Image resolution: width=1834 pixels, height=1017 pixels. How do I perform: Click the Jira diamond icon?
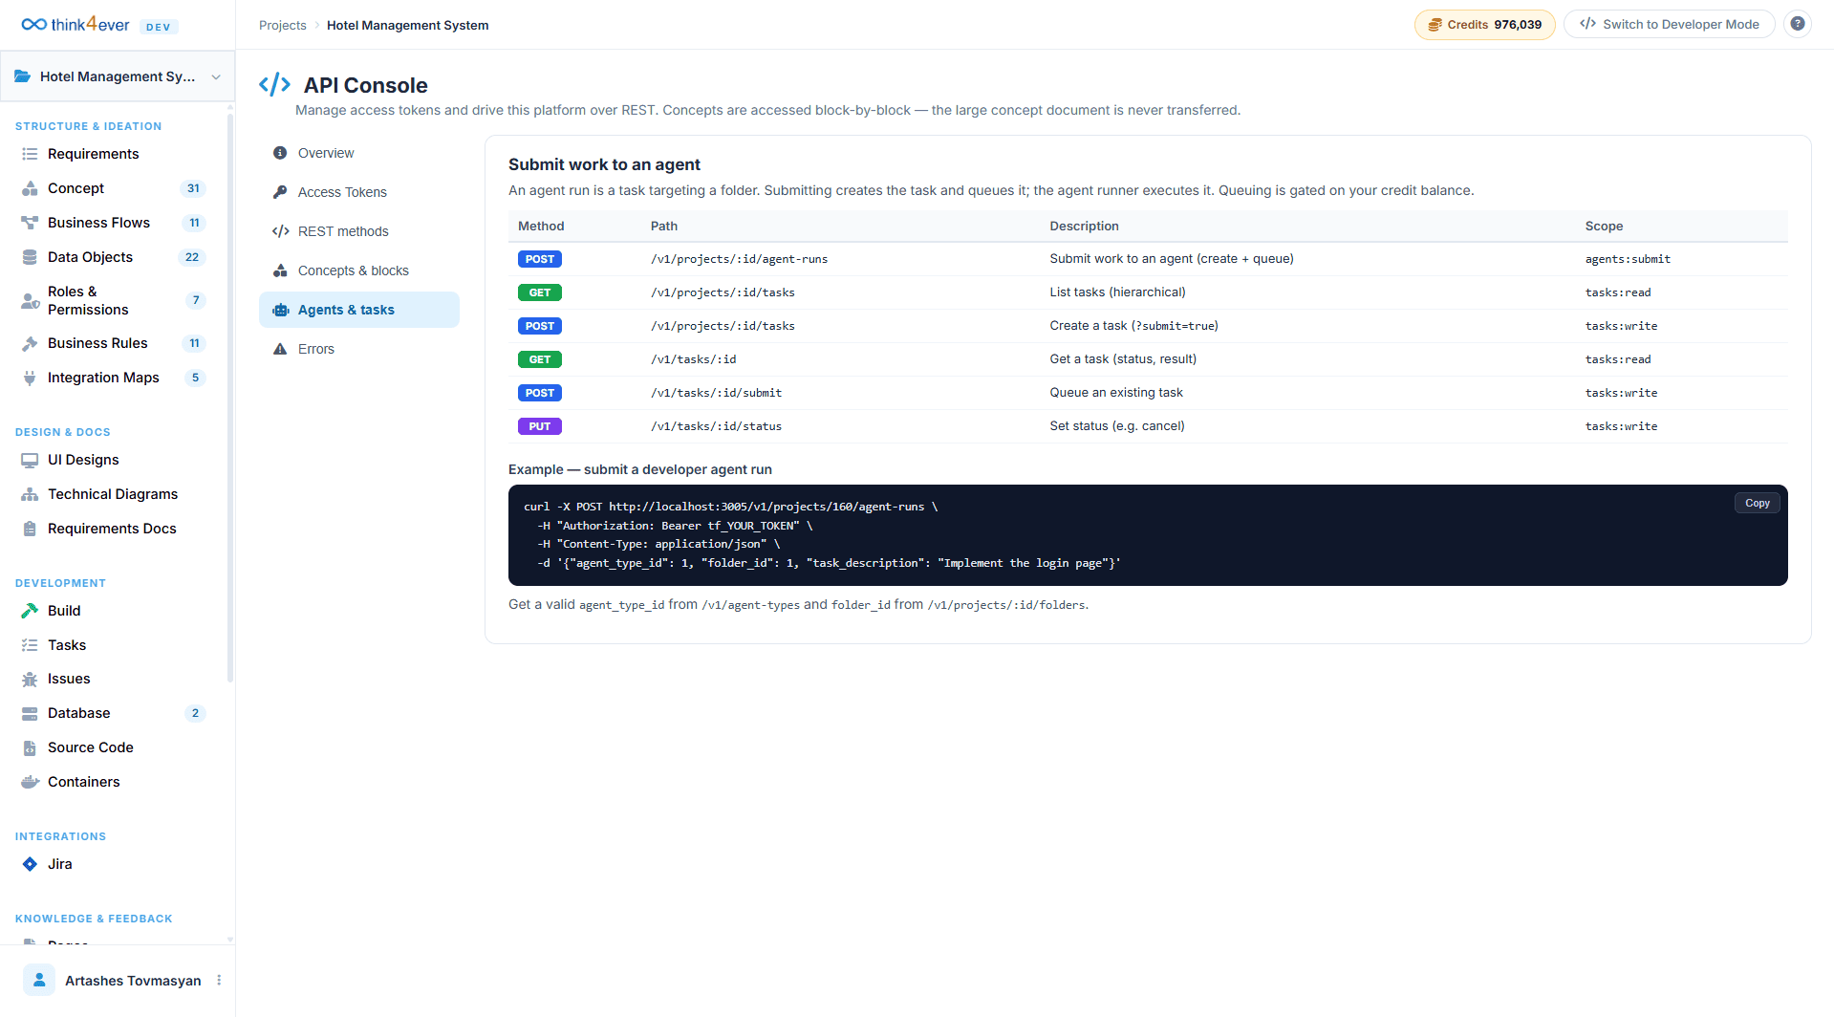coord(30,864)
